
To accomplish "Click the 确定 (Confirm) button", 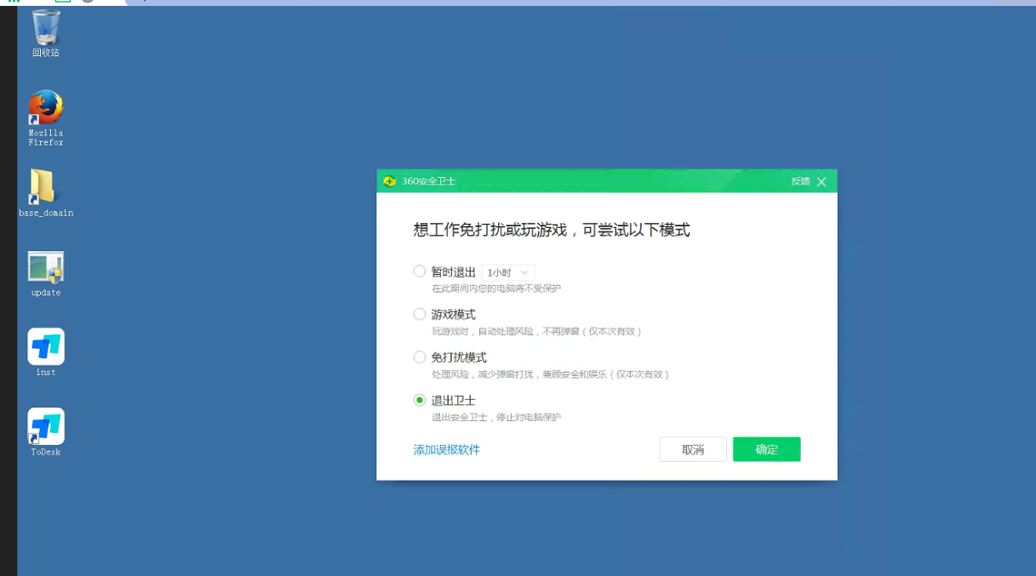I will coord(766,449).
